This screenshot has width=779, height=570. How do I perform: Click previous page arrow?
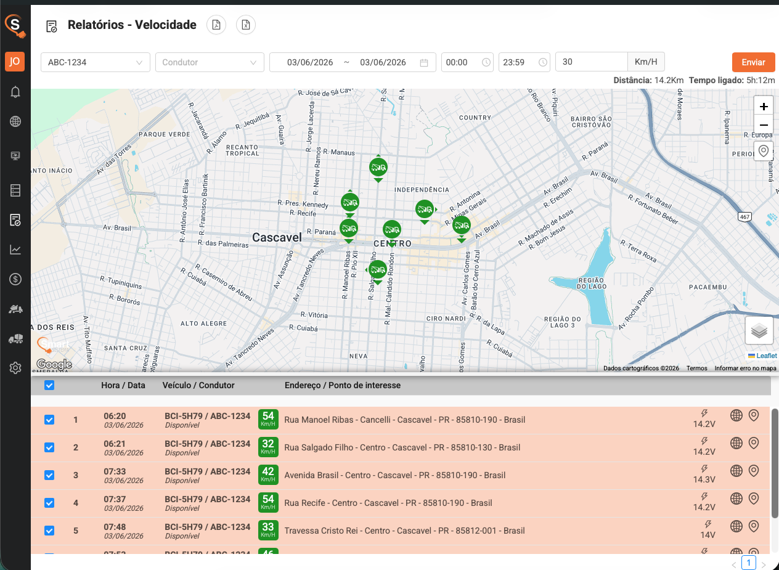(734, 564)
